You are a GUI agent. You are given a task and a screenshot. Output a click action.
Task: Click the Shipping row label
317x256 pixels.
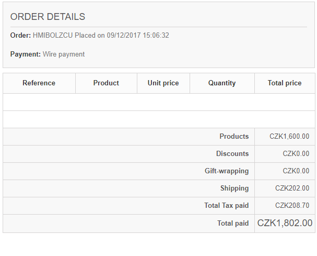[x=234, y=188]
